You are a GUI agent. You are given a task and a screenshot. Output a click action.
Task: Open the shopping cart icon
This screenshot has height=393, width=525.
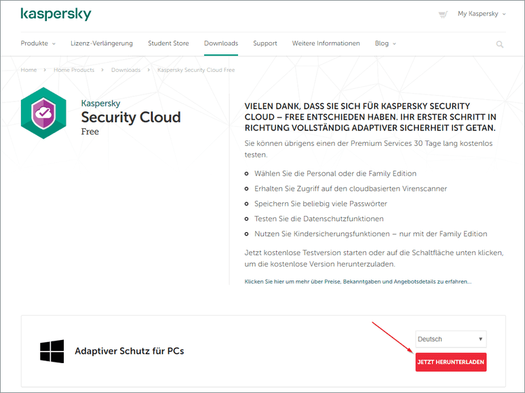(443, 14)
